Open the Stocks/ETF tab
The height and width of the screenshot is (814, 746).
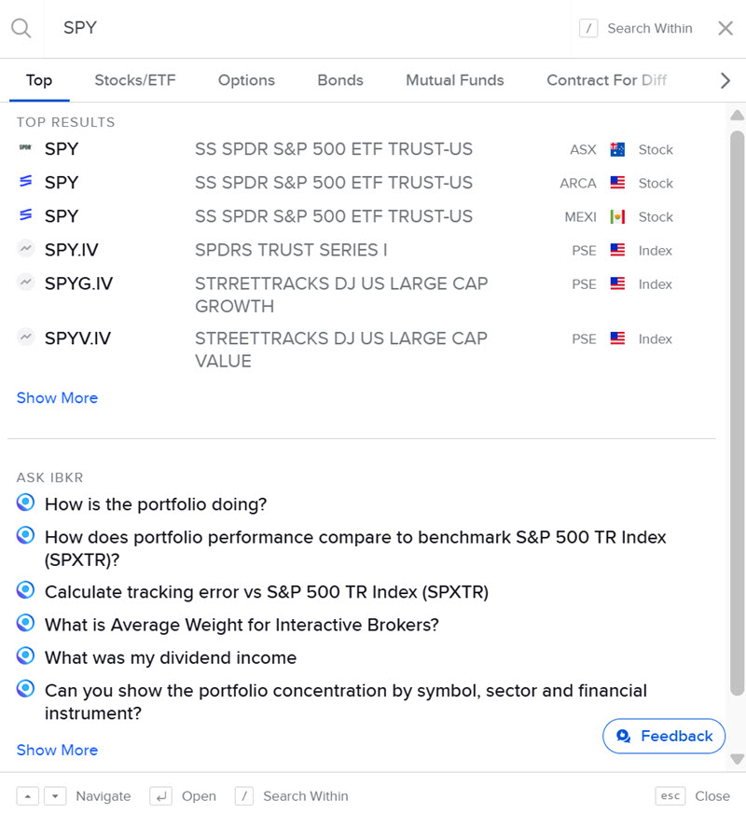135,80
